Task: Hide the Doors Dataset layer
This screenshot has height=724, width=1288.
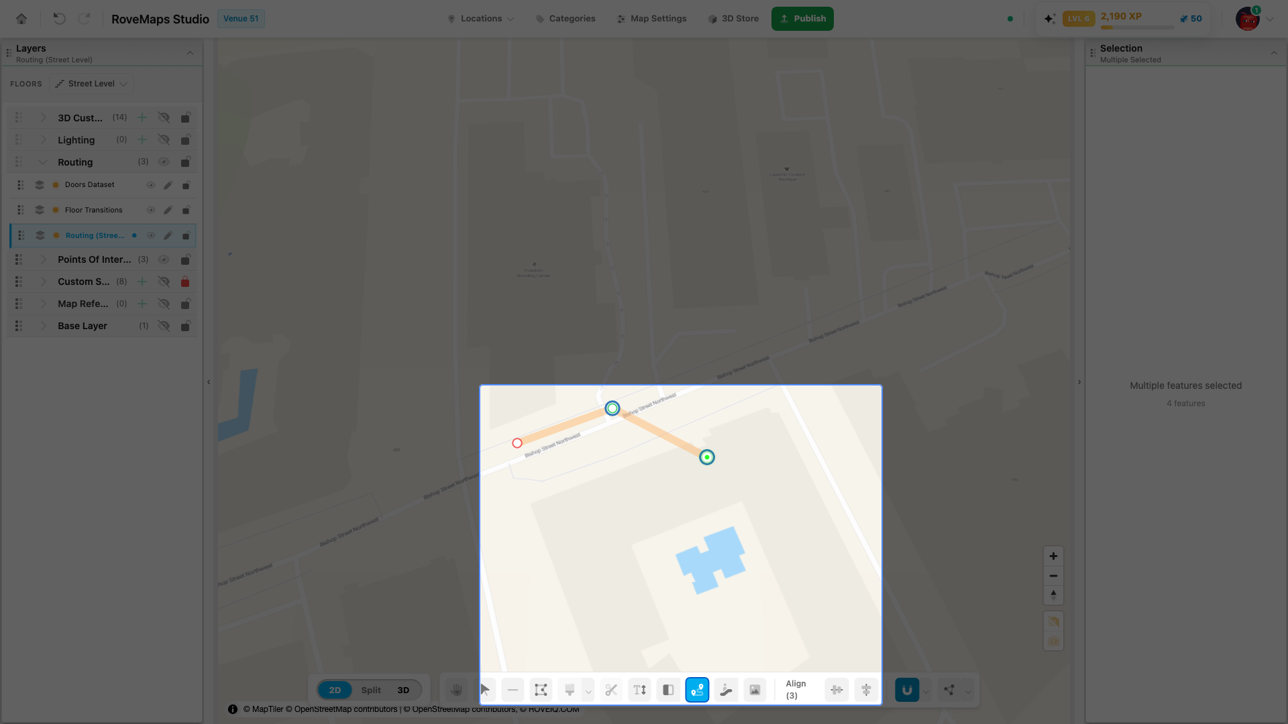Action: tap(151, 185)
